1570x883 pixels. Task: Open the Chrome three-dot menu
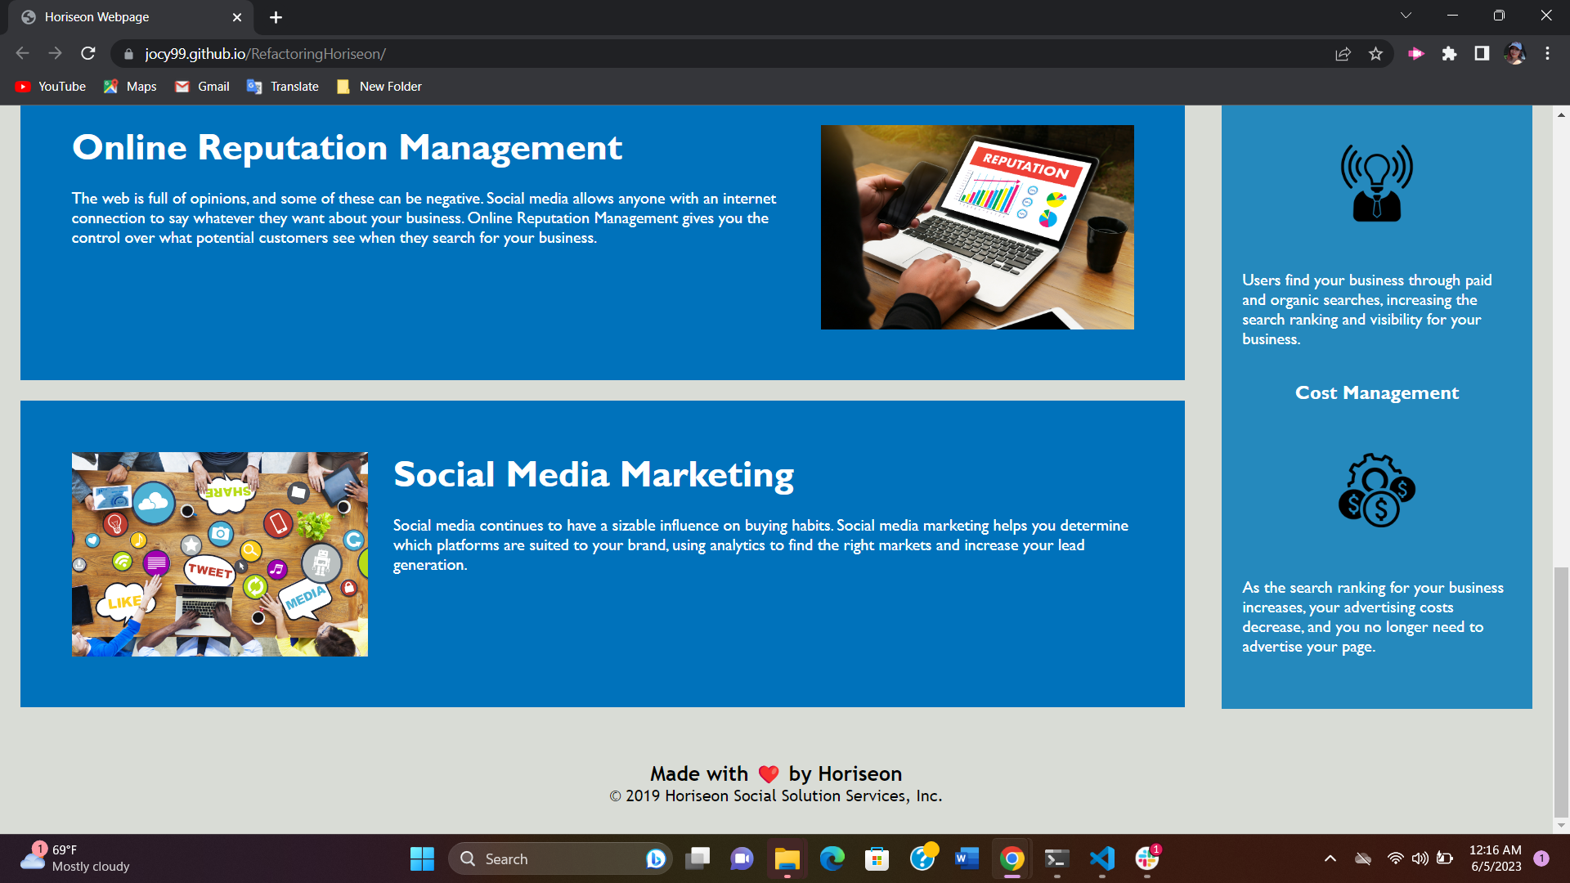click(x=1547, y=54)
